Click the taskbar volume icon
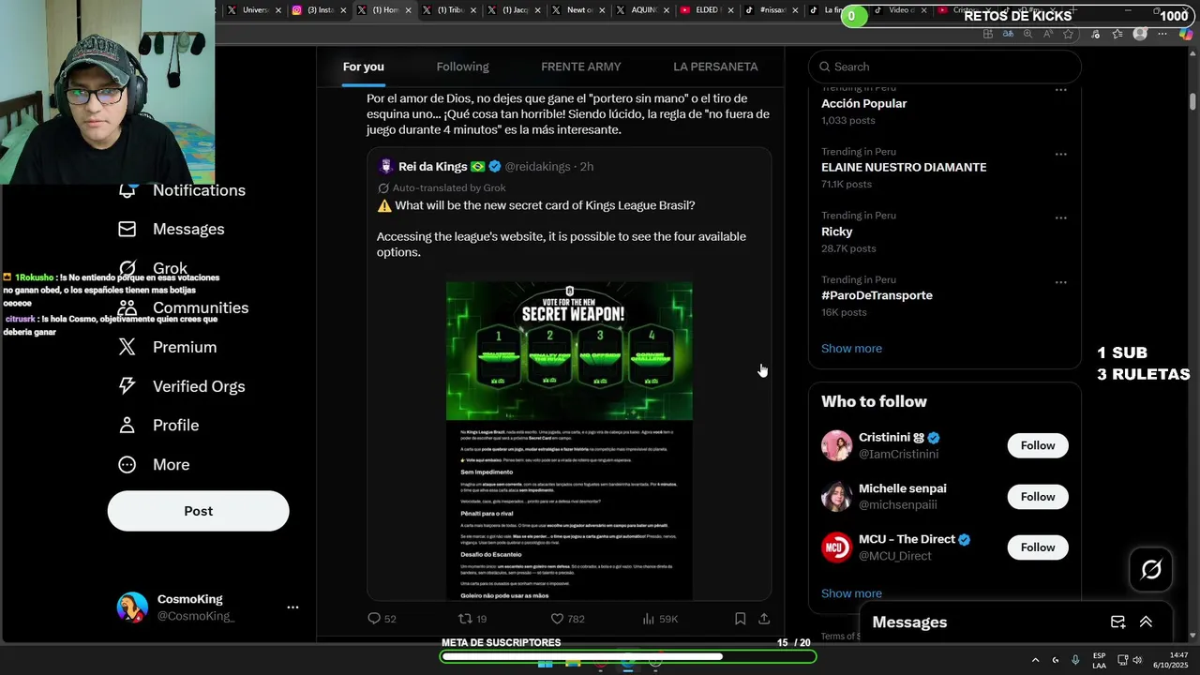The width and height of the screenshot is (1200, 675). 1137,660
